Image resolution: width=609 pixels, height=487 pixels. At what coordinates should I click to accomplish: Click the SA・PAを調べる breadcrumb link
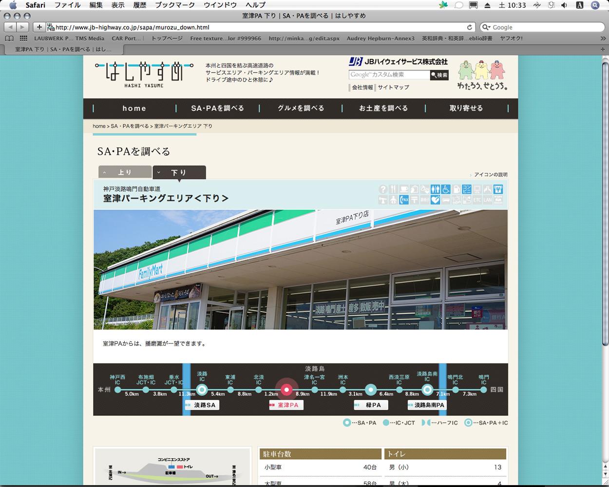point(130,126)
